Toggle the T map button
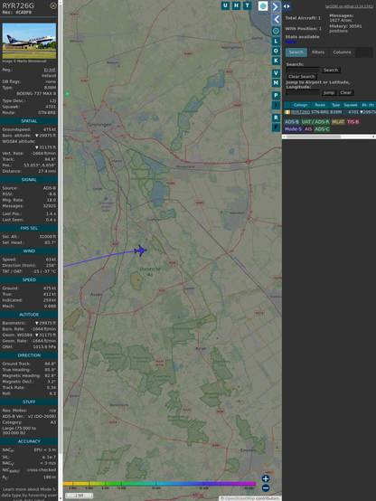The width and height of the screenshot is (376, 501). (x=247, y=5)
